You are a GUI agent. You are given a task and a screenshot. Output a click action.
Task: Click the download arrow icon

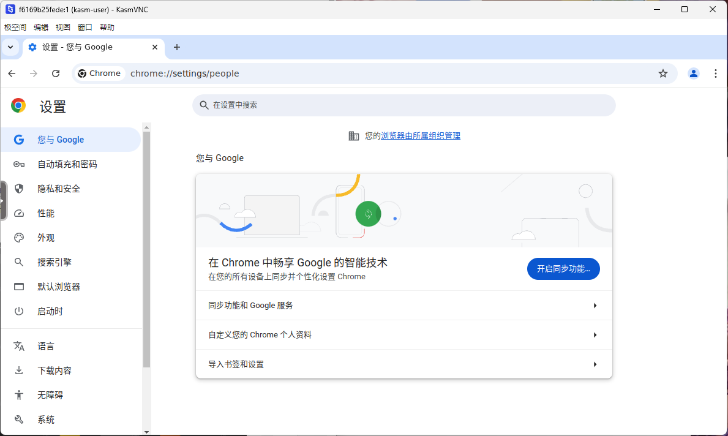click(x=19, y=370)
